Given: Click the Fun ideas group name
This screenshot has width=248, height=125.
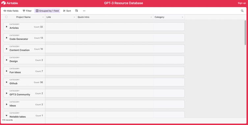Looking at the screenshot, I should point(15,72).
